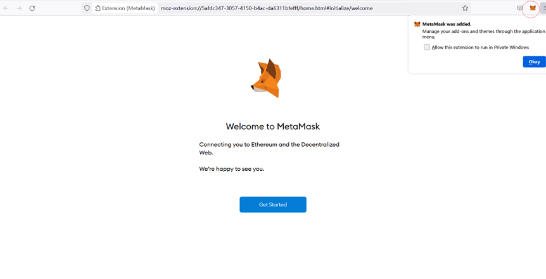The image size is (546, 279).
Task: Open the Save to Pocket icon
Action: tap(519, 8)
